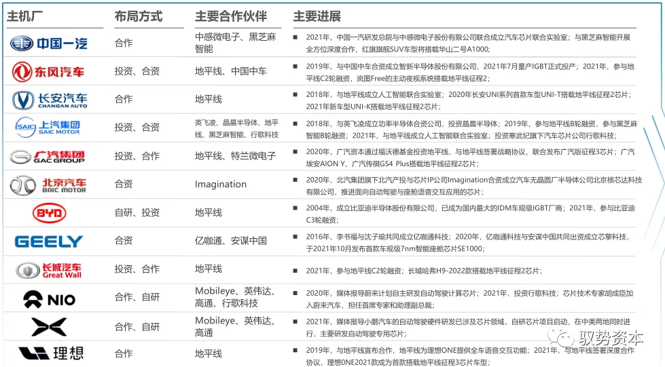Click the Great Wall 长城汽车 logo

coord(49,270)
